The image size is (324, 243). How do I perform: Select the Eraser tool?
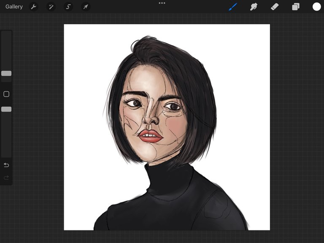pyautogui.click(x=275, y=7)
